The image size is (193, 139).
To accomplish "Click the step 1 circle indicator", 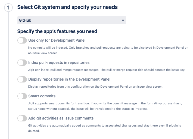I will (x=8, y=8).
